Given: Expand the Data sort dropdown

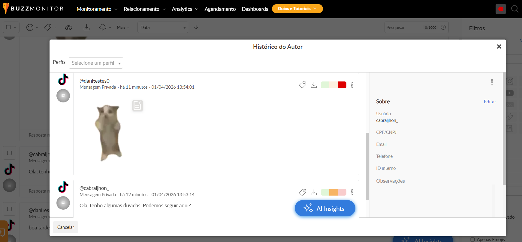Looking at the screenshot, I should point(162,27).
